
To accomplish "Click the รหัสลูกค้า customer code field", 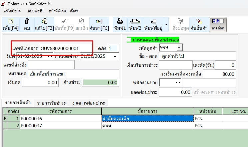I will [x=168, y=47].
